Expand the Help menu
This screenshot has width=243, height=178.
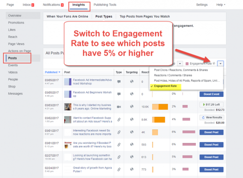221,5
